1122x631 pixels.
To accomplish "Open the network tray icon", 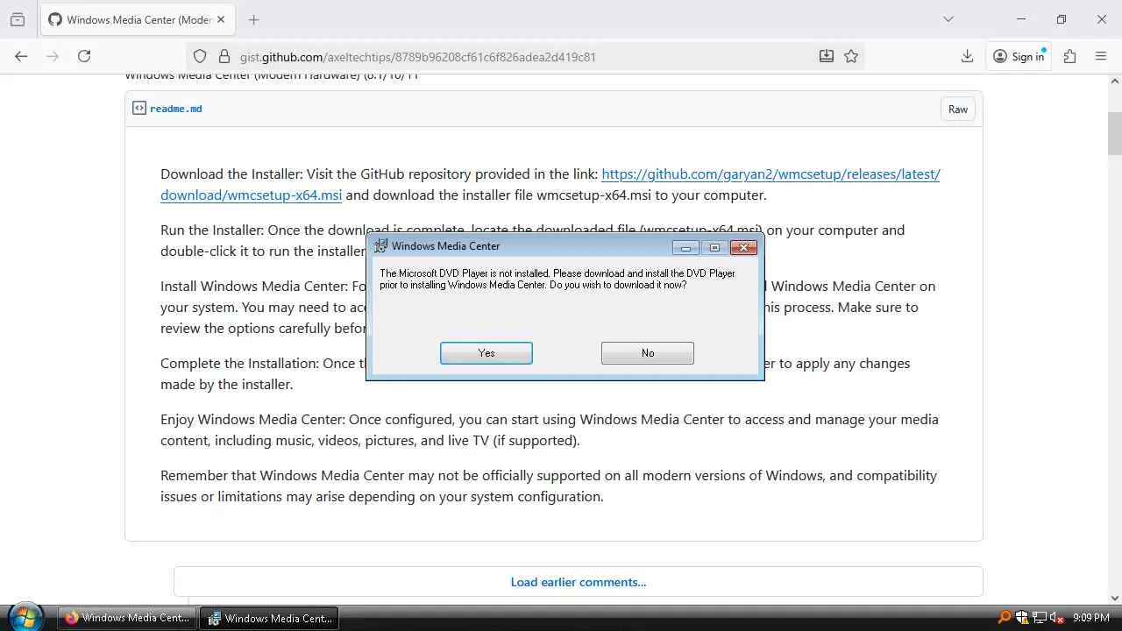I will coord(1040,618).
